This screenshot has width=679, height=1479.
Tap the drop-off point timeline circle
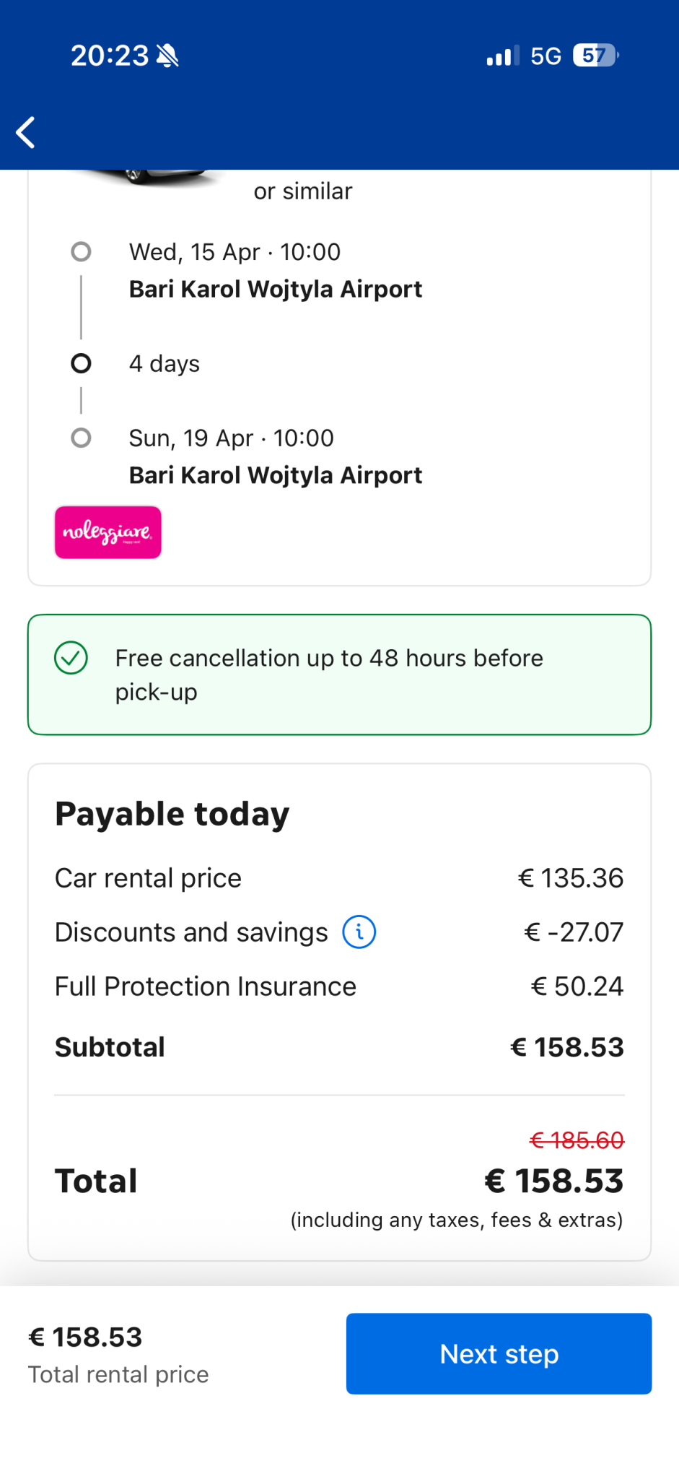pyautogui.click(x=81, y=438)
